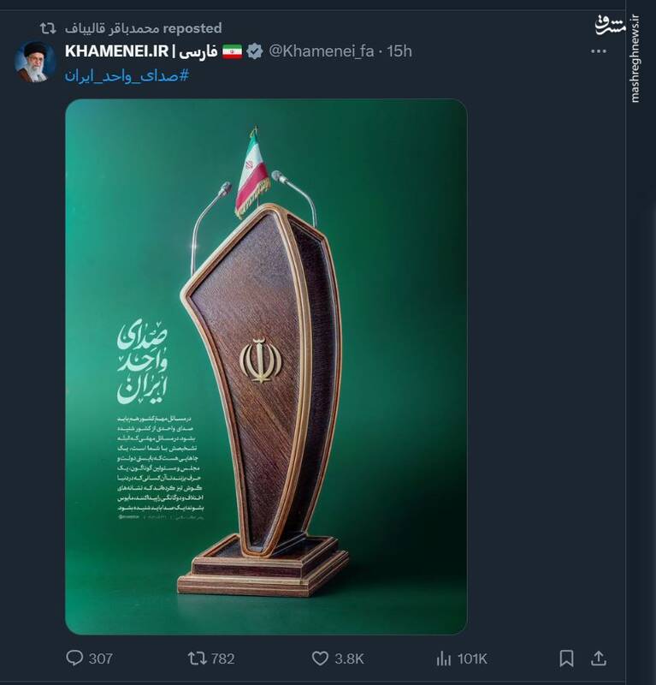This screenshot has height=685, width=656.
Task: Click the reply bubble icon
Action: (x=76, y=655)
